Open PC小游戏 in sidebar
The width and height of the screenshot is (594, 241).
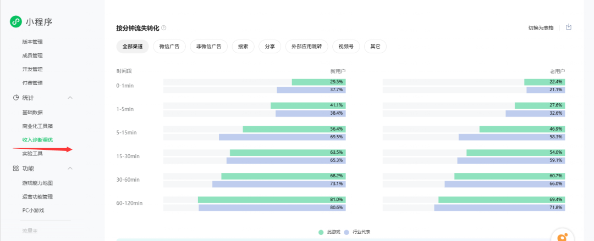click(34, 210)
